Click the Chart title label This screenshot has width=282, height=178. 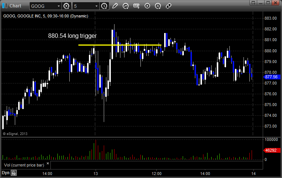[x=15, y=6]
